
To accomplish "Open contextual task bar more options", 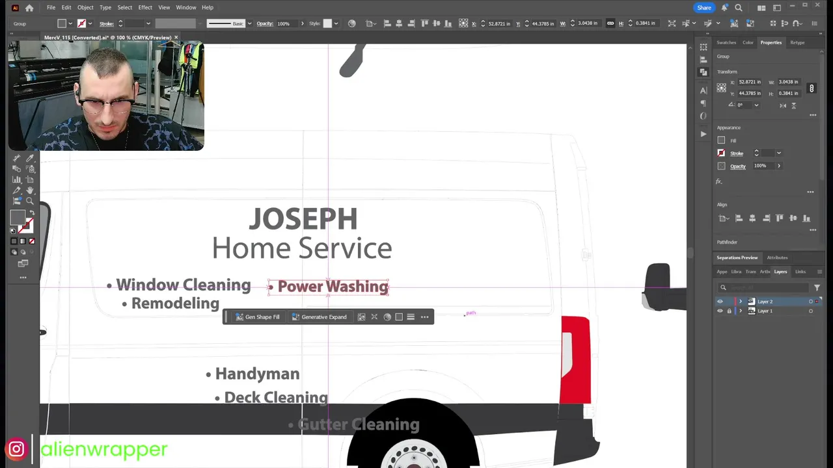I will click(424, 317).
